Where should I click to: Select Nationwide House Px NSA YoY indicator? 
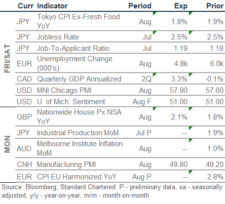(x=79, y=117)
